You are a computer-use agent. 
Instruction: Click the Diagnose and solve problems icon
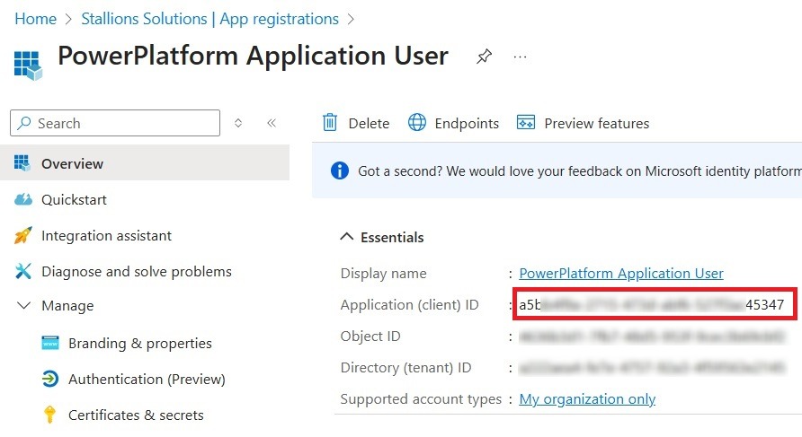(23, 271)
